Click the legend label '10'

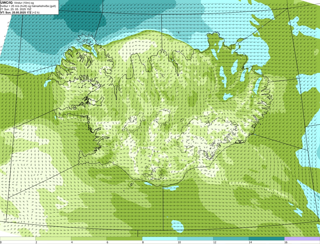[x=179, y=242]
